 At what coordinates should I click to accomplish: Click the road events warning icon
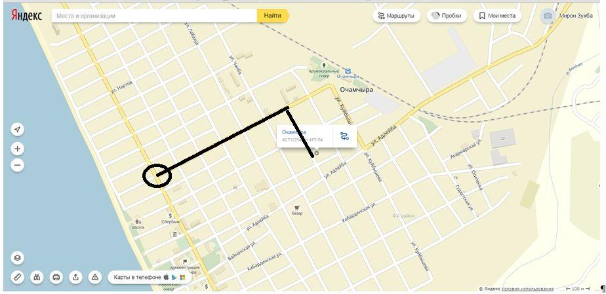(95, 277)
